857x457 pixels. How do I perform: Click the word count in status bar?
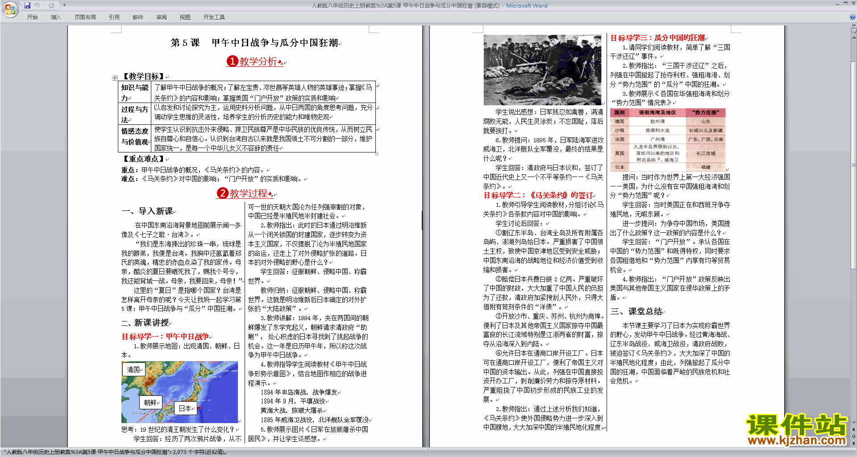click(x=200, y=452)
